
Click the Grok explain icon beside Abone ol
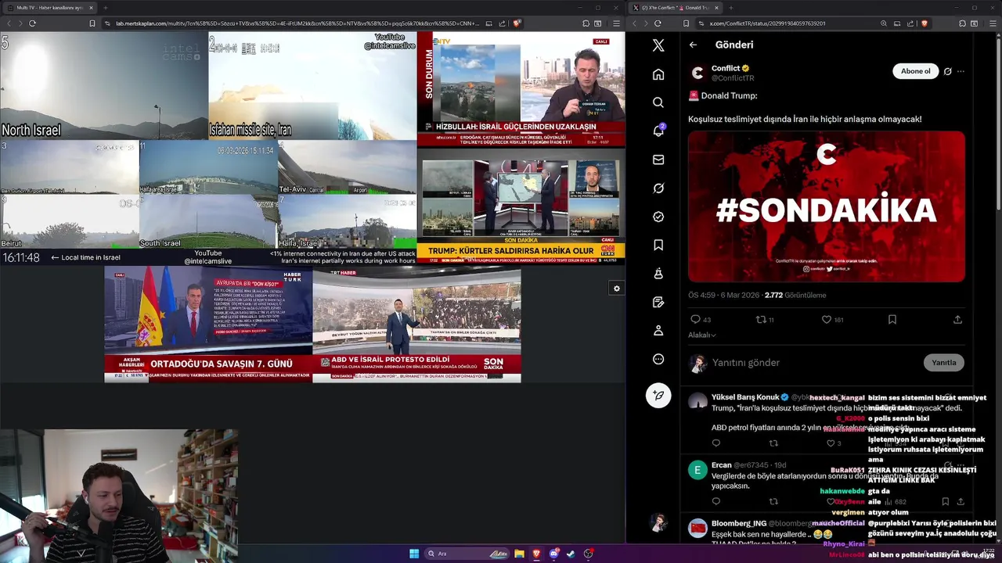pos(947,71)
